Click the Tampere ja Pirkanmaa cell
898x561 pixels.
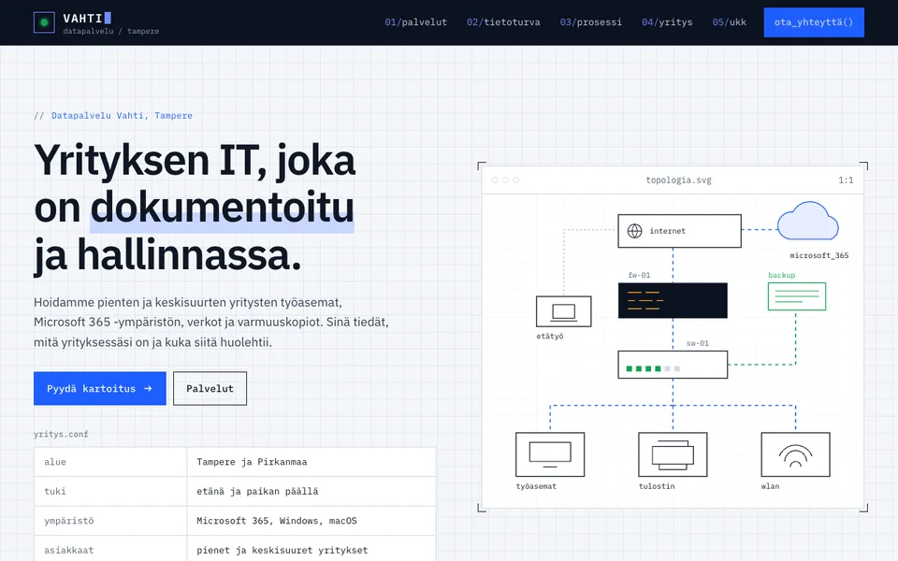tap(311, 462)
